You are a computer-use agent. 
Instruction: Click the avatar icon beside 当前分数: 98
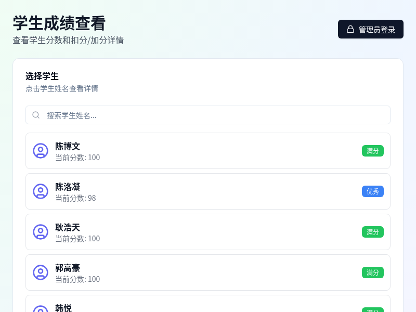tap(41, 191)
